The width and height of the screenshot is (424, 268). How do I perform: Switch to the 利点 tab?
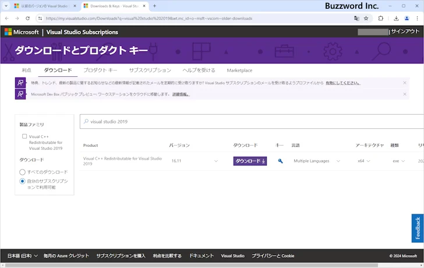tap(27, 70)
